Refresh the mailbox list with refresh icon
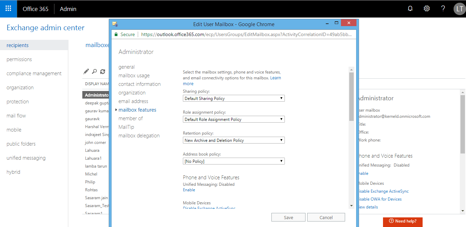The height and width of the screenshot is (227, 466). point(103,71)
